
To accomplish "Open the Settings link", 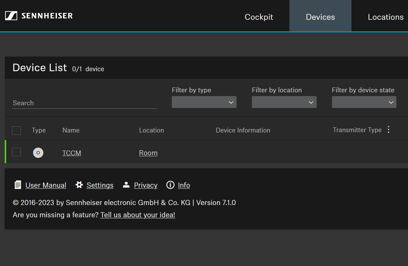I will click(x=100, y=185).
